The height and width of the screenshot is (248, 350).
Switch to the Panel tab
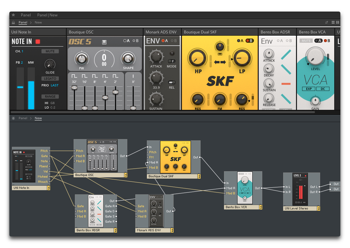pyautogui.click(x=26, y=15)
